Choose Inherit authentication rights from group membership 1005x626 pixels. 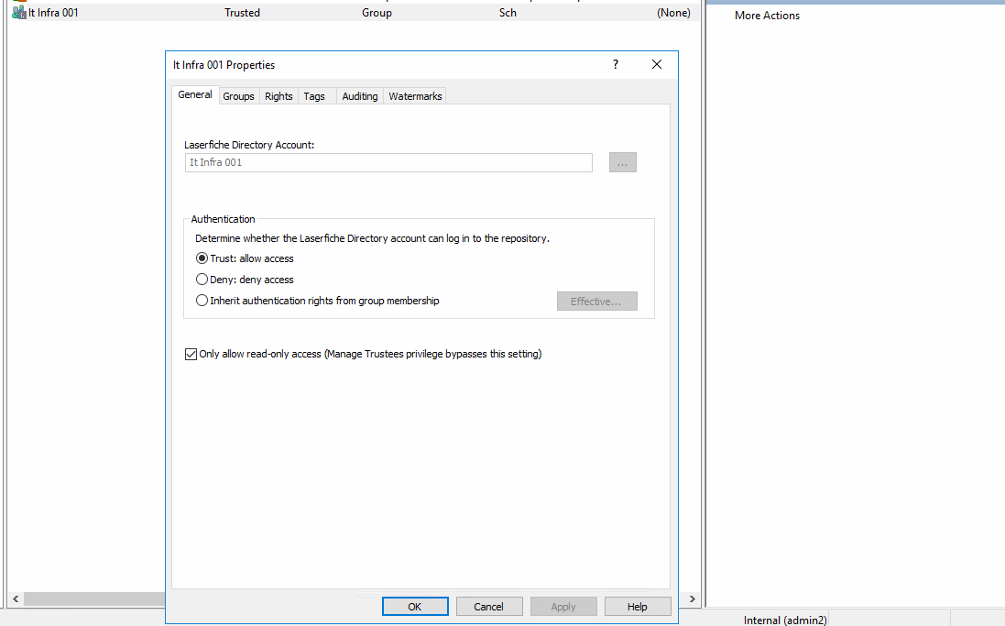point(202,301)
